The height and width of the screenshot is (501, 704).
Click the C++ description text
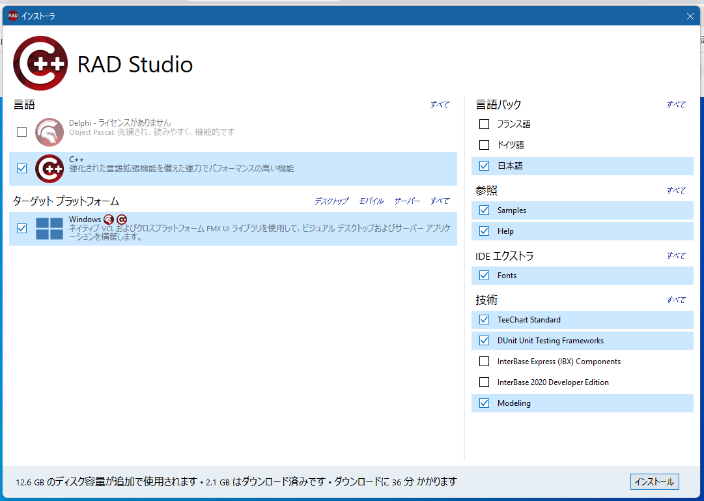click(182, 169)
